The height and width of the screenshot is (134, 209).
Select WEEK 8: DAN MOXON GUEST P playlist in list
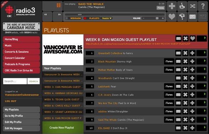pyautogui.click(x=63, y=118)
